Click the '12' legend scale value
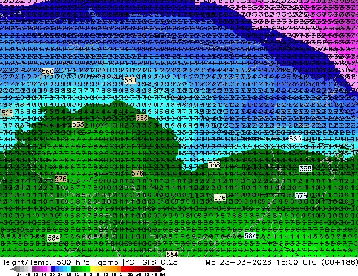This screenshot has height=276, width=358. click(106, 274)
